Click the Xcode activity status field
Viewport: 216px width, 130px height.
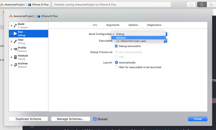[x=111, y=5]
